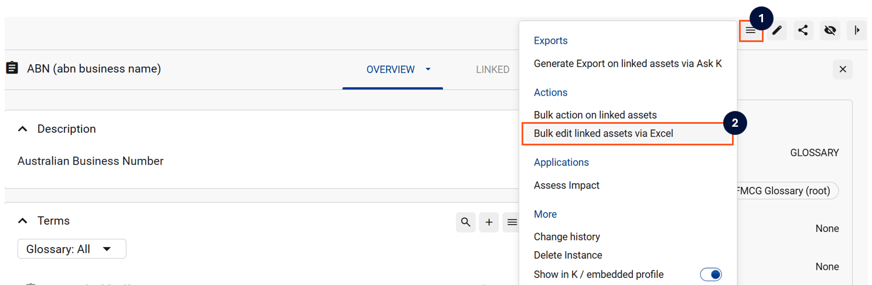Switch to the LINKED tab
Viewport: 872px width, 285px height.
pos(492,69)
